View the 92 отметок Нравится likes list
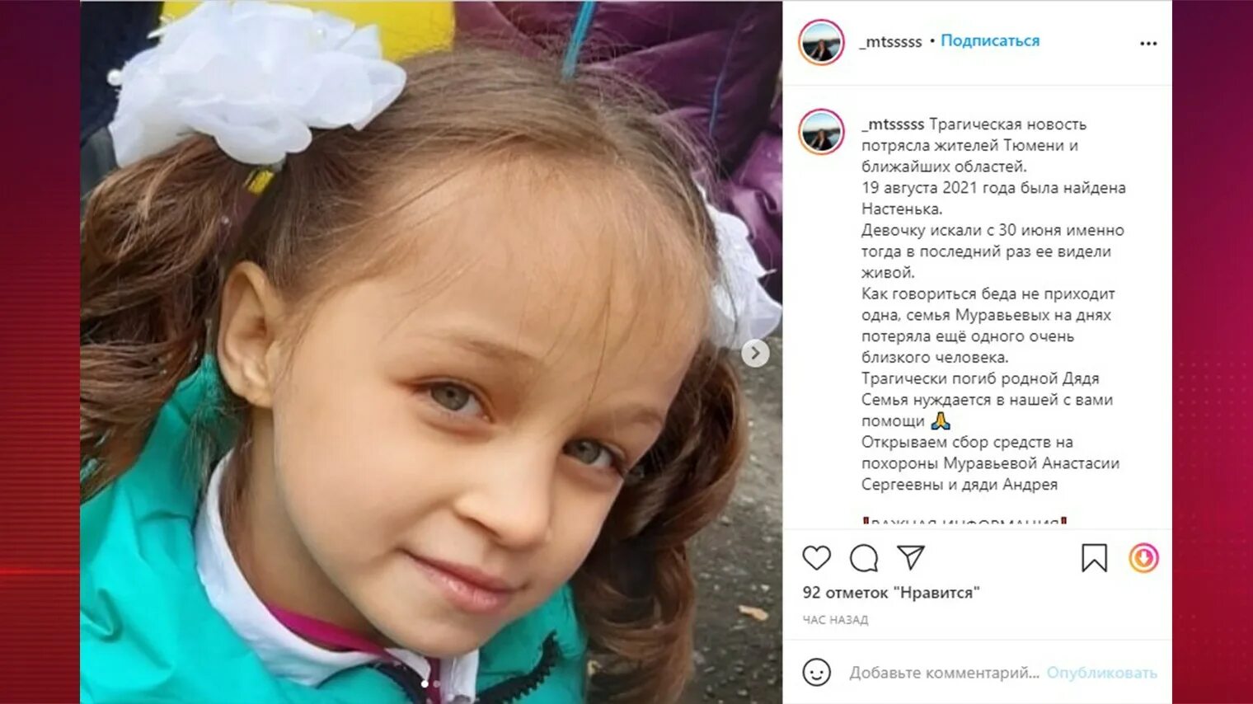1253x704 pixels. click(x=891, y=592)
